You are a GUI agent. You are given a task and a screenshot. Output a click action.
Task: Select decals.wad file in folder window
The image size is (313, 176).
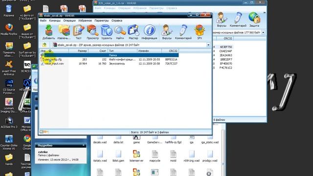(100, 139)
